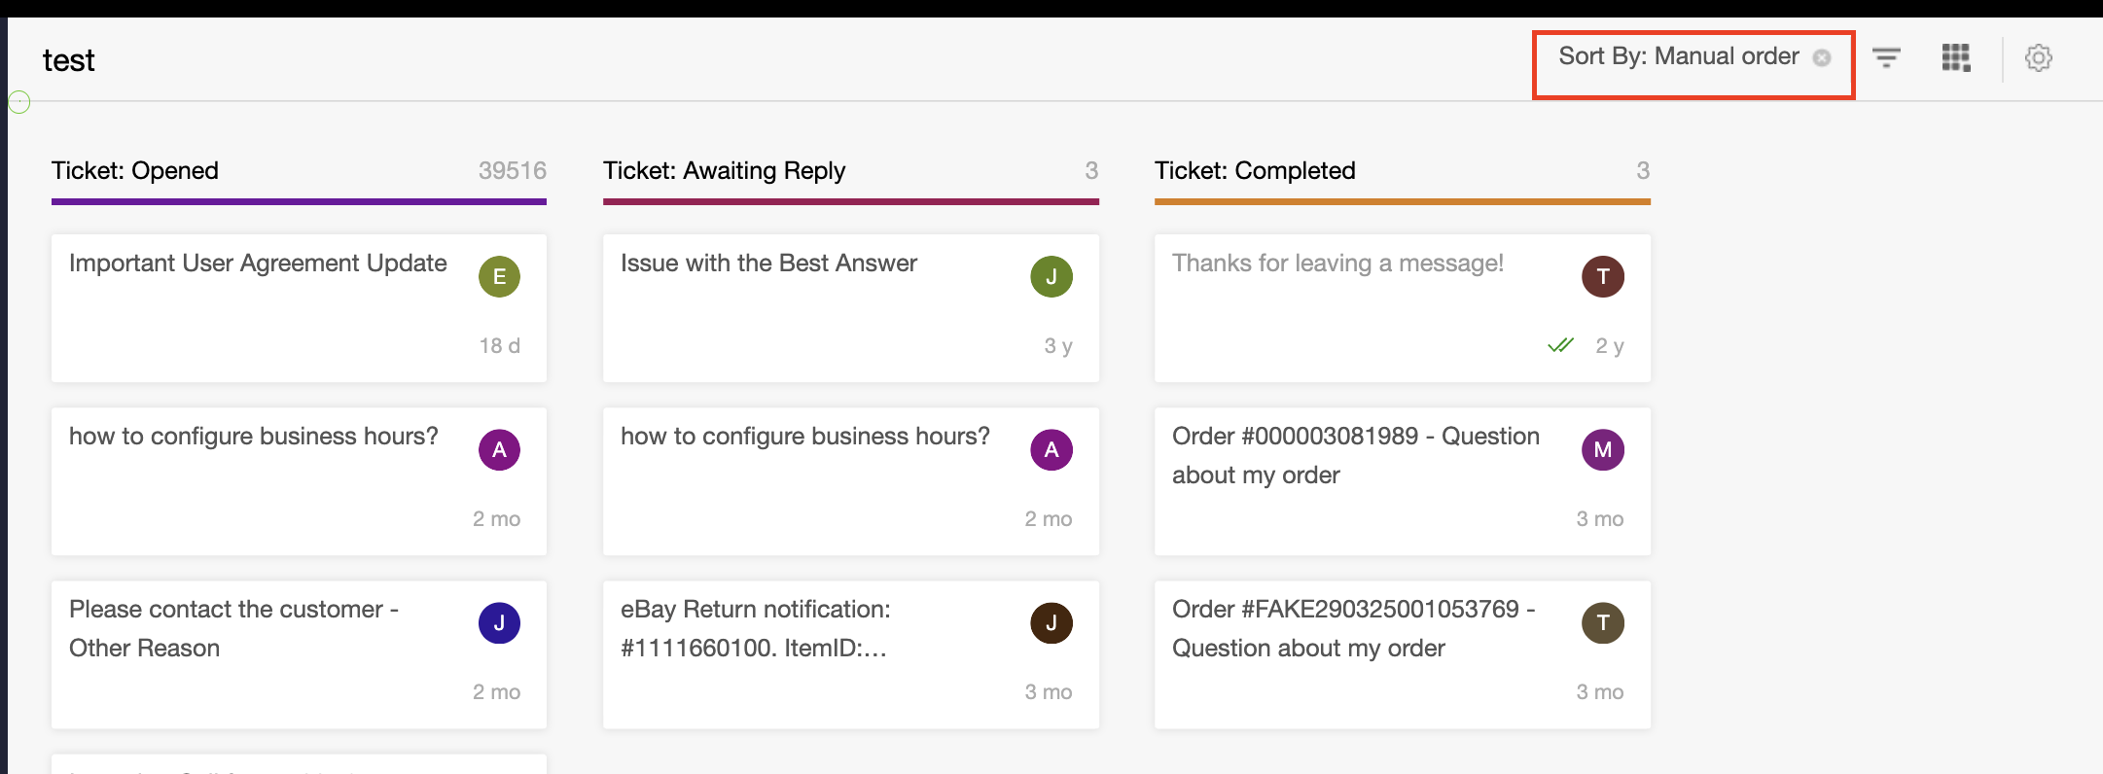Click the dark brown J avatar on eBay Return ticket

1051,622
